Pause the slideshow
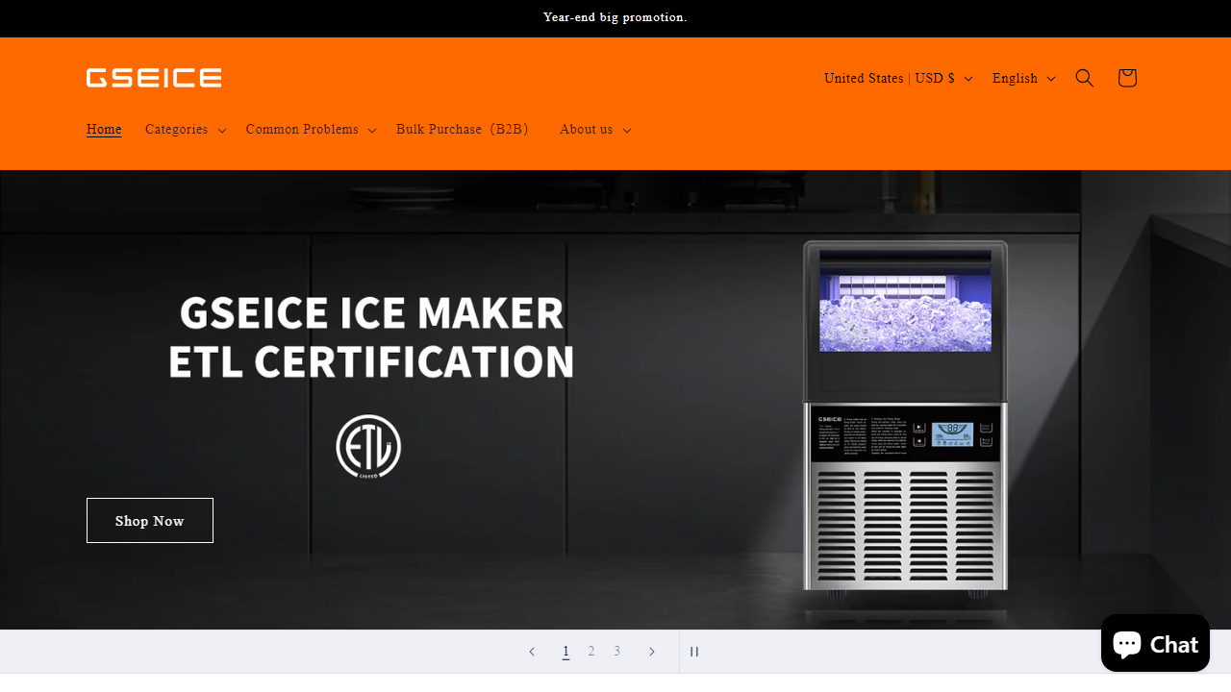Image resolution: width=1231 pixels, height=692 pixels. pos(694,652)
